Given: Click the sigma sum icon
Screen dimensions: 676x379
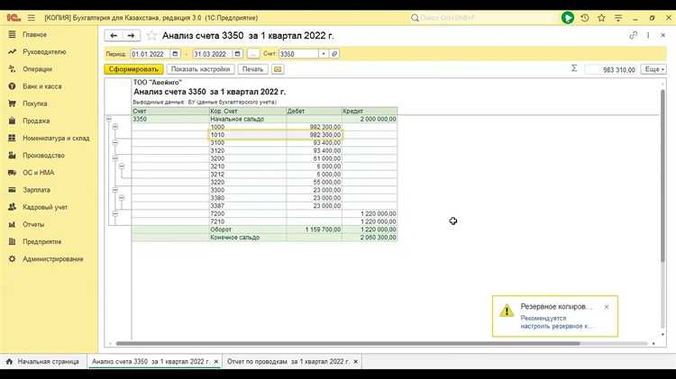Looking at the screenshot, I should click(x=574, y=68).
